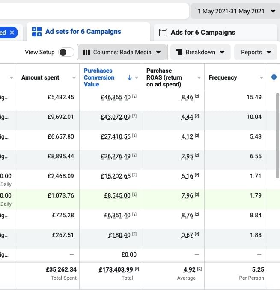Click the blue plus add-column icon
The image size is (280, 290).
(x=274, y=77)
